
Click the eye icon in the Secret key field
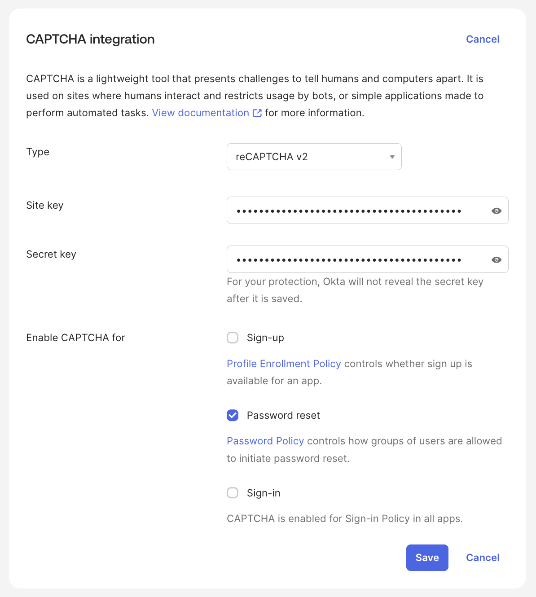(x=496, y=259)
